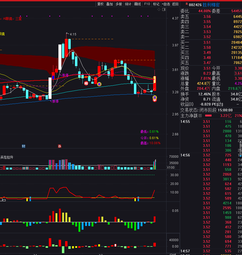Open the 复权 adjustment menu
Viewport: 242px width, 255px height.
(100, 4)
